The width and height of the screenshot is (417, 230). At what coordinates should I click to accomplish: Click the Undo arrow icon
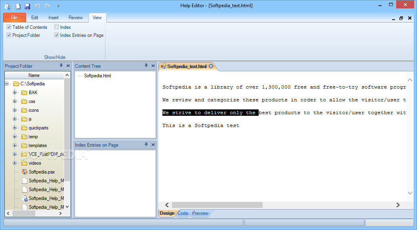tap(37, 6)
